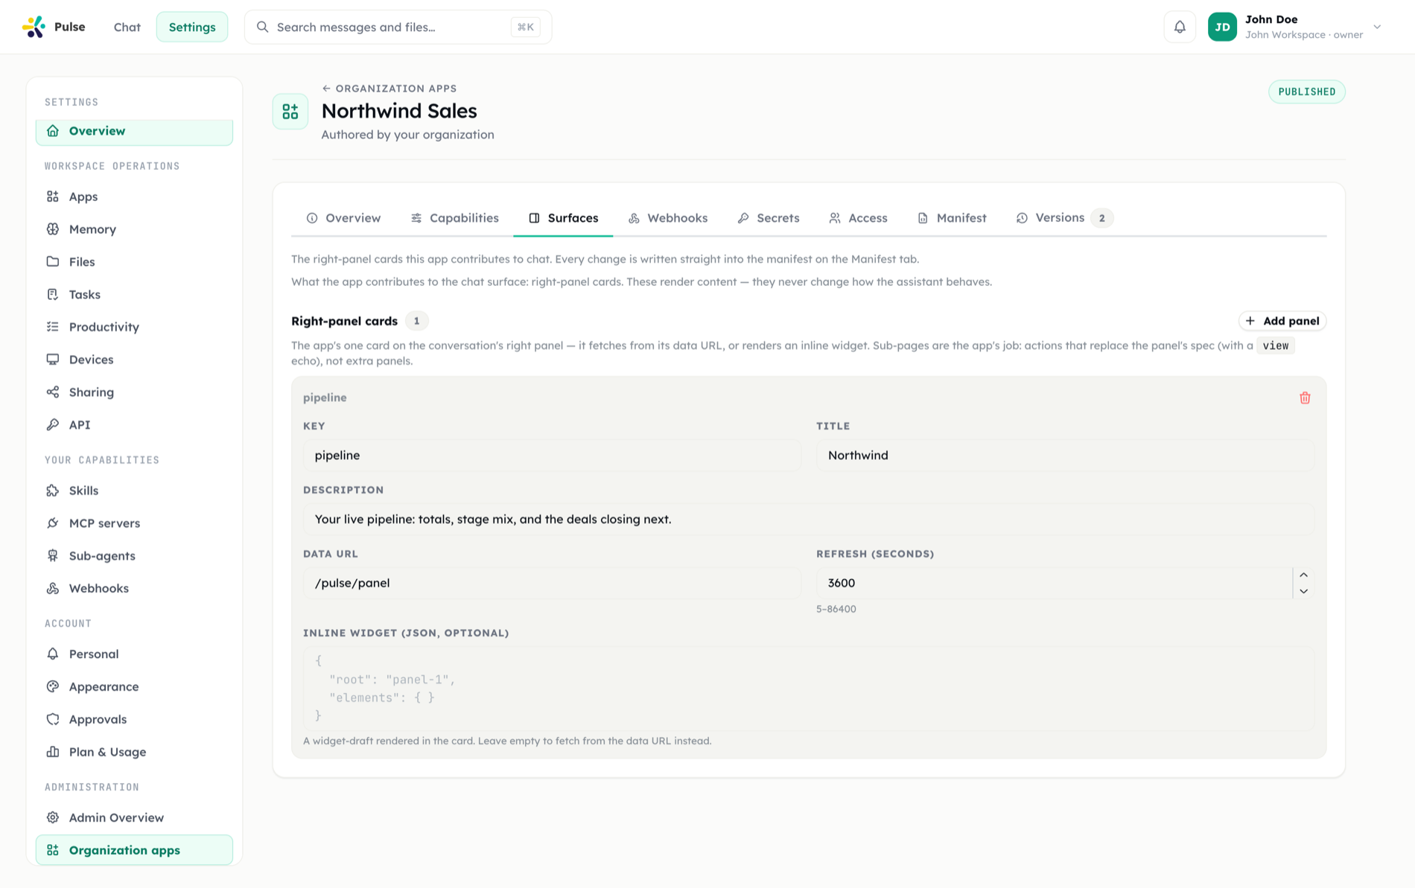The width and height of the screenshot is (1415, 888).
Task: Click the 5–86400 range hint text
Action: [836, 609]
